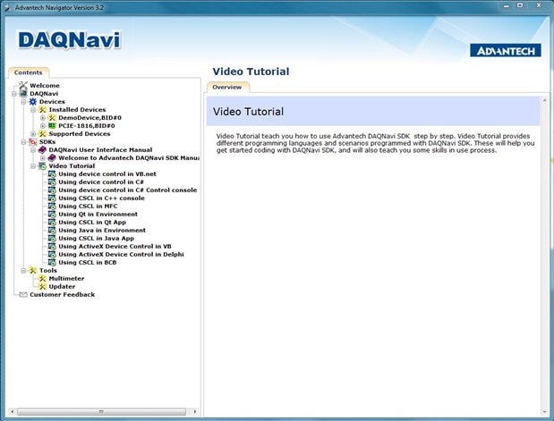Click the PCIE-1816 green board icon
The height and width of the screenshot is (421, 554).
[x=52, y=126]
